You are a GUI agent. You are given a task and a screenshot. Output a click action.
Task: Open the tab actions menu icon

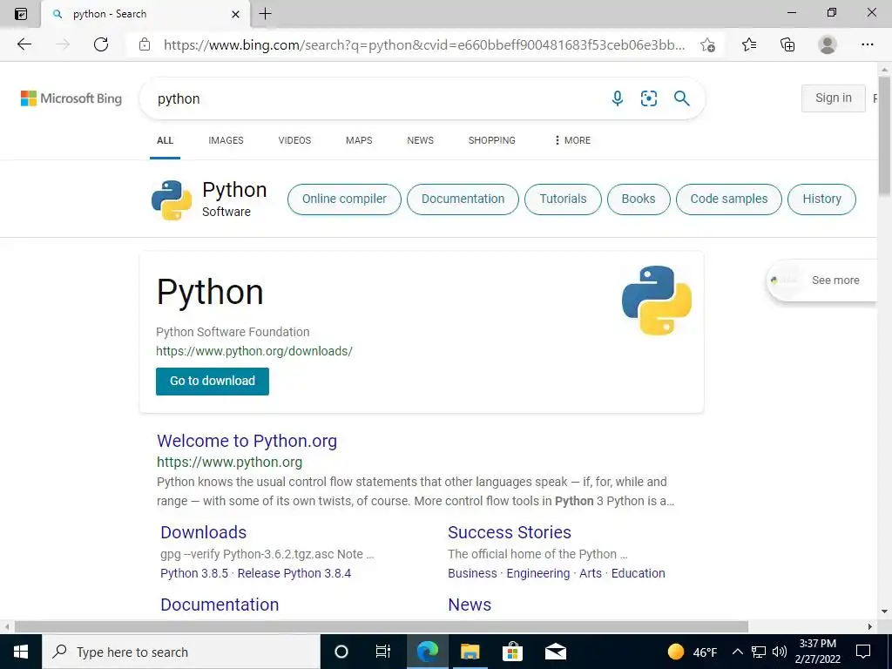(x=21, y=14)
